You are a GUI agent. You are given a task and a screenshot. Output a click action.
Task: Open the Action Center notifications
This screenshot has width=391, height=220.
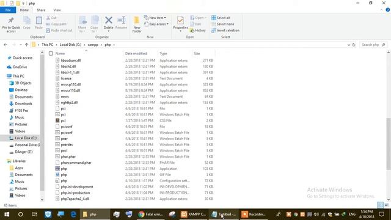(381, 215)
